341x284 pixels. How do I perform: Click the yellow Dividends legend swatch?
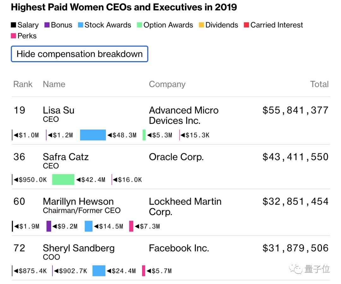(201, 25)
